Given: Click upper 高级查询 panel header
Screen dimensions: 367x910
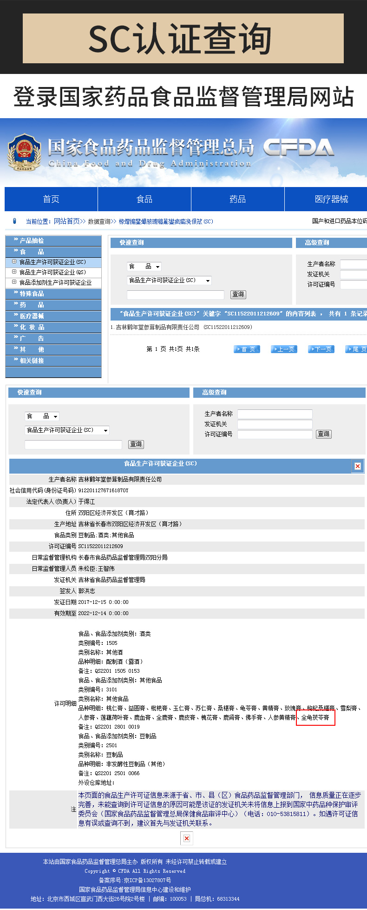Looking at the screenshot, I should point(331,243).
